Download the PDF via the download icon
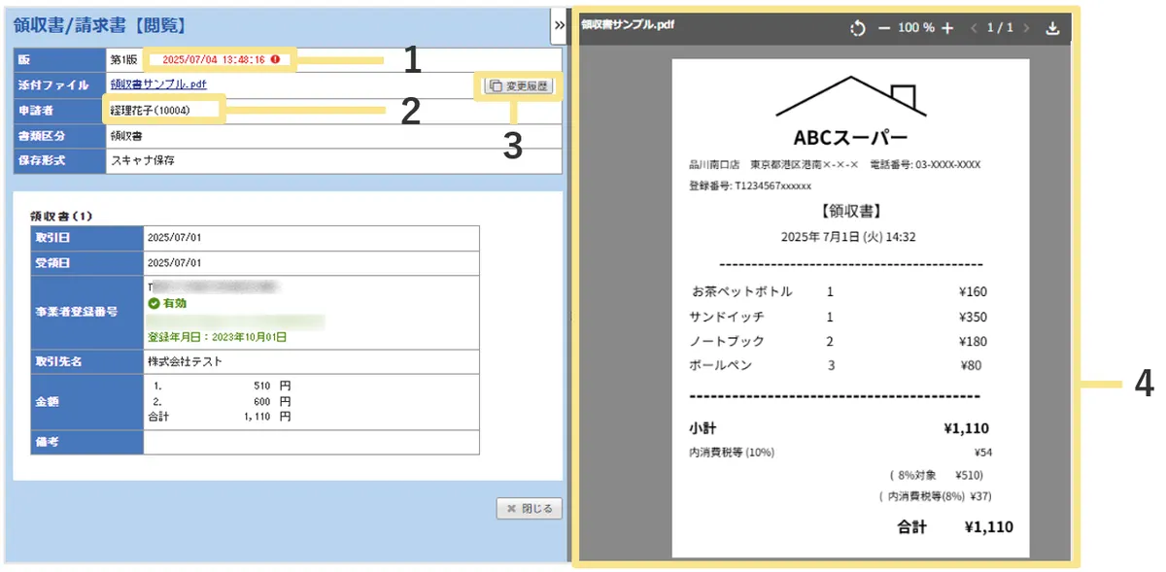Screen dimensions: 1166x572 1051,28
